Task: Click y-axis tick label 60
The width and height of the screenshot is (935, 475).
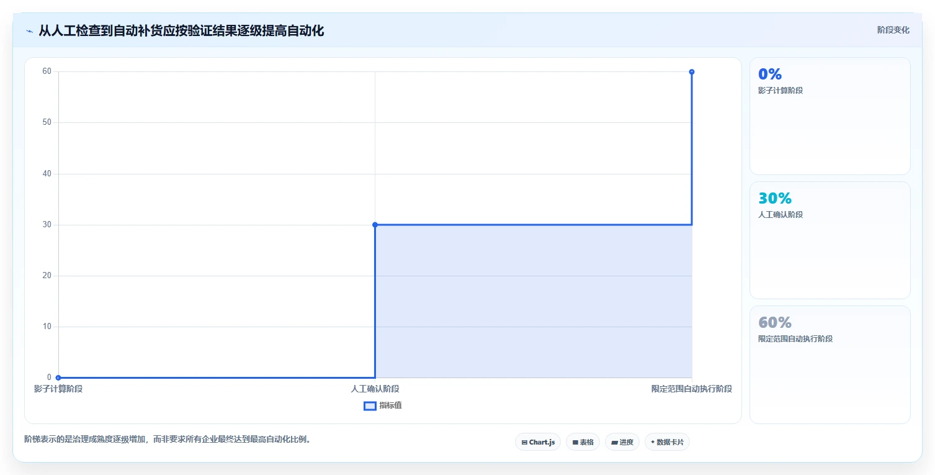Action: 47,71
